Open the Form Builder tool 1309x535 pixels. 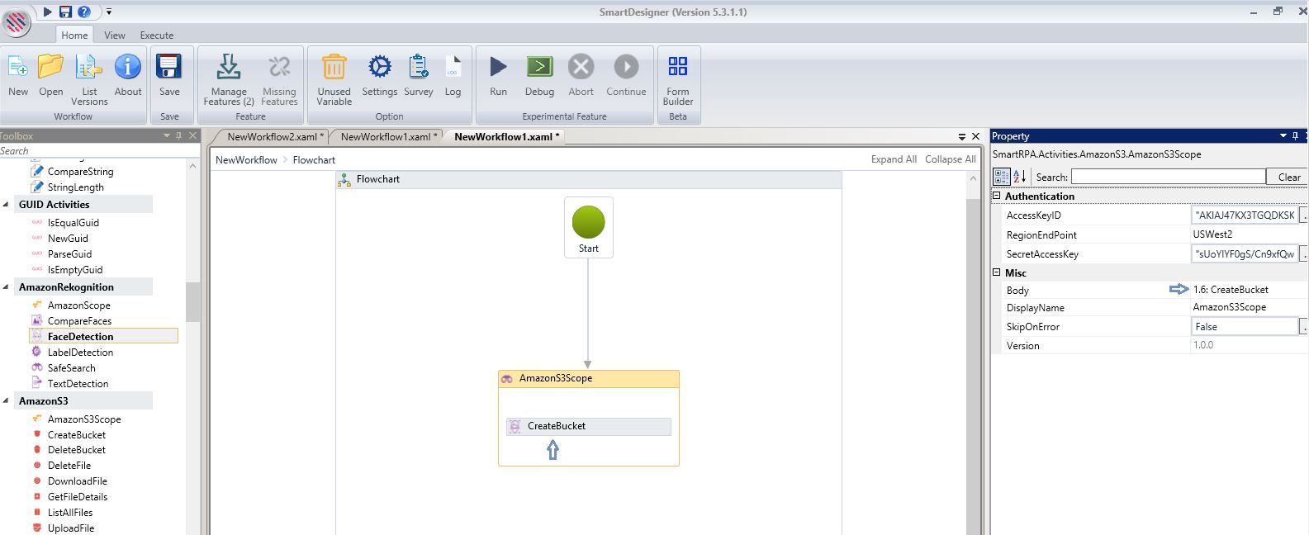(x=677, y=67)
